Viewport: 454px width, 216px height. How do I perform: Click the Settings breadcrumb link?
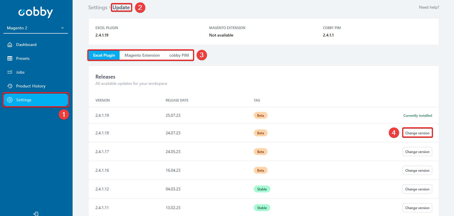(x=98, y=7)
